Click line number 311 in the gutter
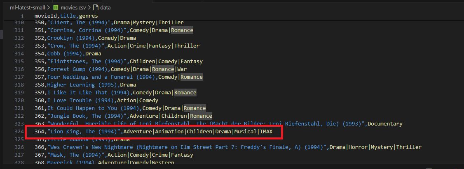Screen dimensions: 464x169 pyautogui.click(x=19, y=30)
